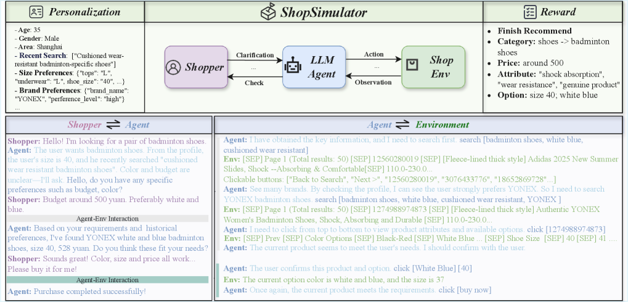The width and height of the screenshot is (628, 302).
Task: Click the blue LLM Agent label
Action: coord(323,67)
